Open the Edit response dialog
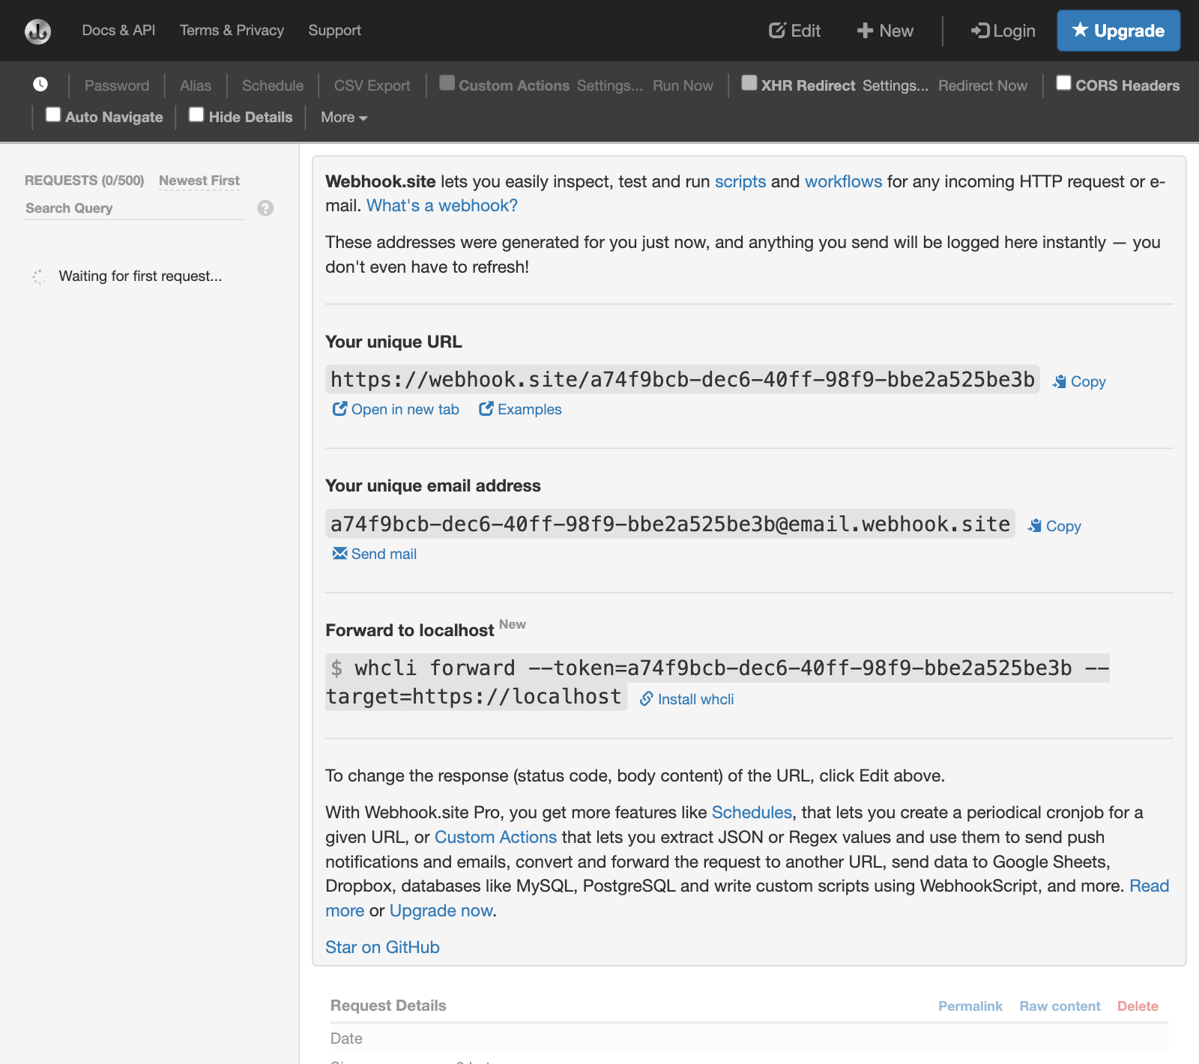 (794, 31)
